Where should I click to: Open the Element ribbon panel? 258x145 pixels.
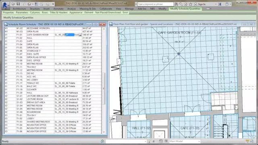(89, 12)
